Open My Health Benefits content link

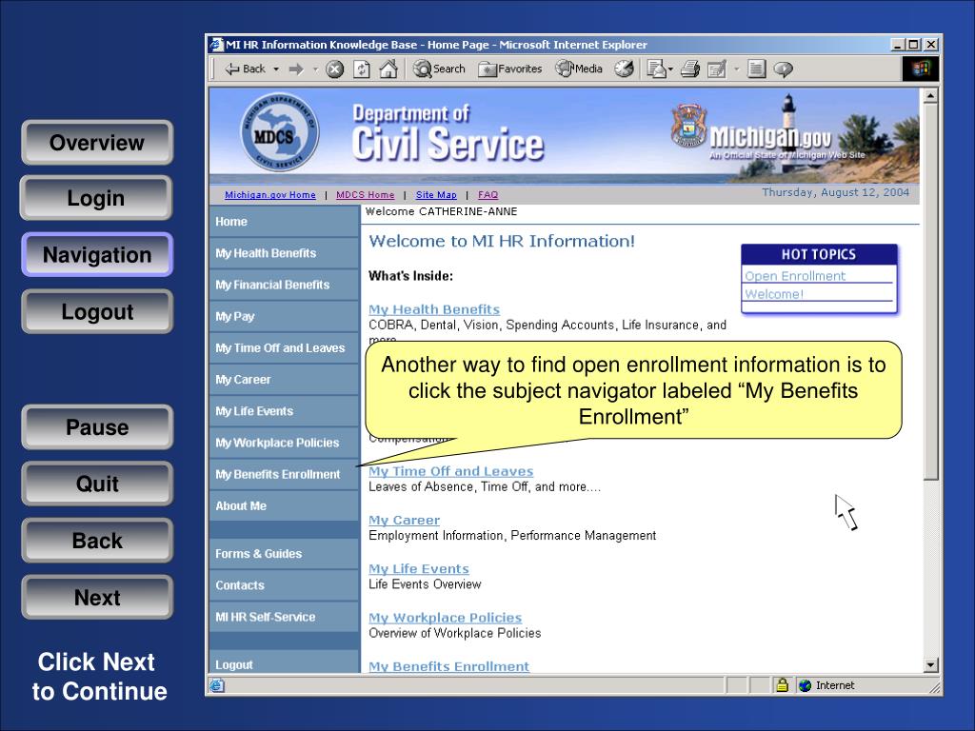pyautogui.click(x=434, y=309)
